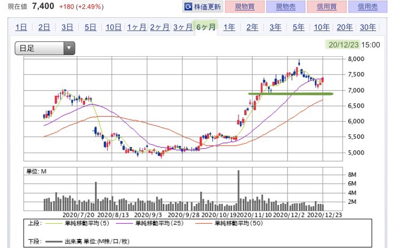Screen dimensions: 393x248
Task: Open the 信用買 order button
Action: click(x=327, y=7)
